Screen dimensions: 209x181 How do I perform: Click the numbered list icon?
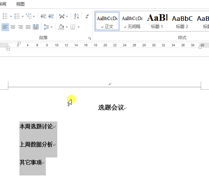[x=17, y=16]
